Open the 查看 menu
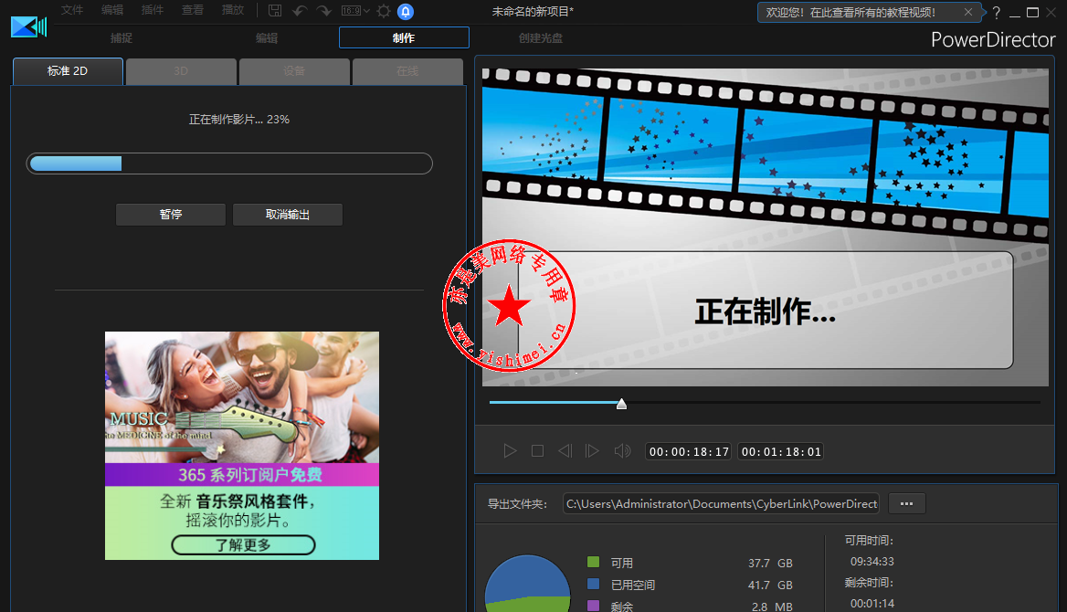The height and width of the screenshot is (612, 1067). [x=193, y=10]
